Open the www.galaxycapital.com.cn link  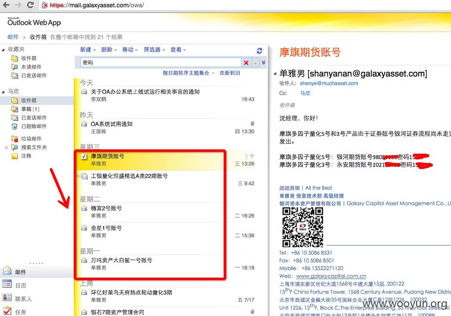tap(331, 276)
